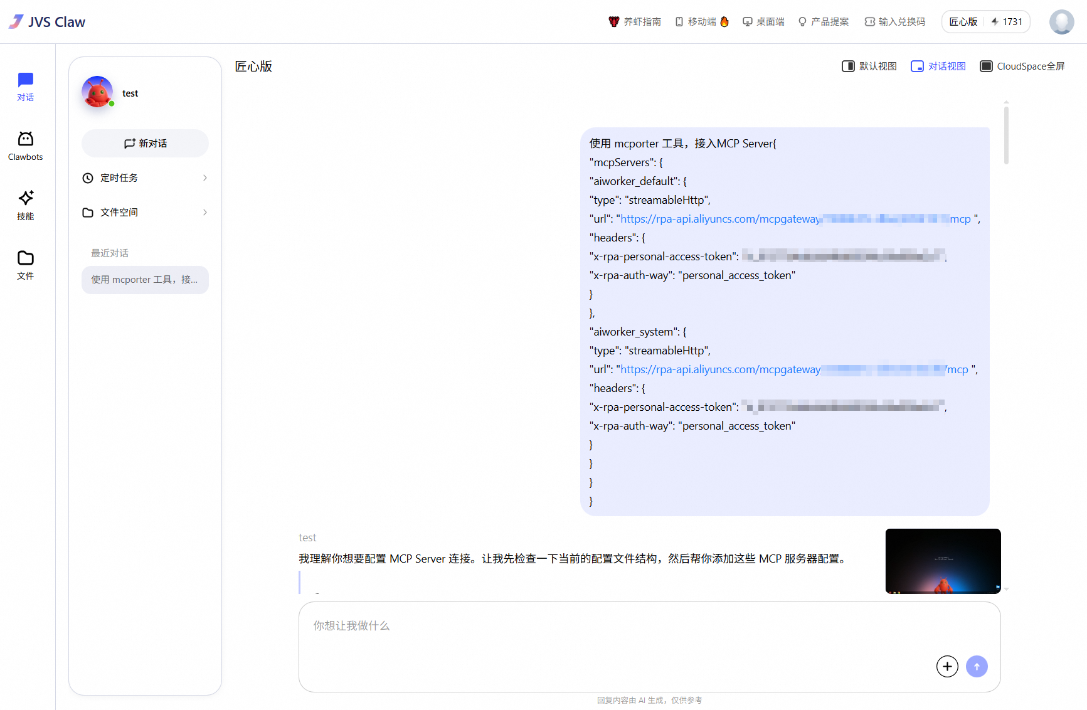1087x710 pixels.
Task: Click the JVS Claw logo
Action: (x=47, y=22)
